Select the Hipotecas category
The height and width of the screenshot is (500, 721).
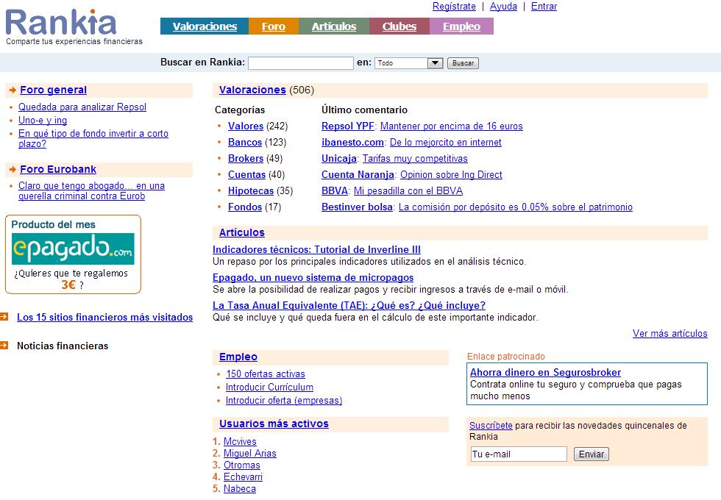(x=251, y=190)
